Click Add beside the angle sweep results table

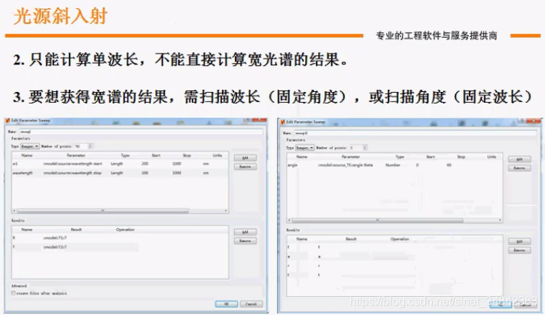point(520,241)
